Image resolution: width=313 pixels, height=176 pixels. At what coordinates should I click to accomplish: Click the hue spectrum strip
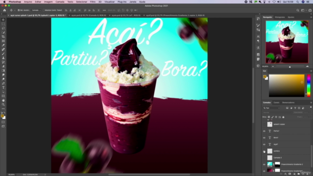click(x=309, y=86)
